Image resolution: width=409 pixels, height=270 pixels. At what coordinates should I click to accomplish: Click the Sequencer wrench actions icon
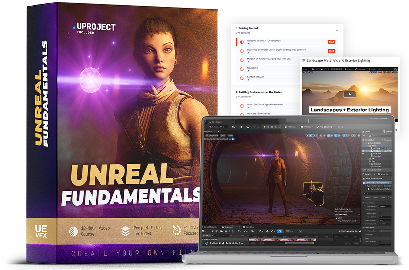pyautogui.click(x=239, y=231)
